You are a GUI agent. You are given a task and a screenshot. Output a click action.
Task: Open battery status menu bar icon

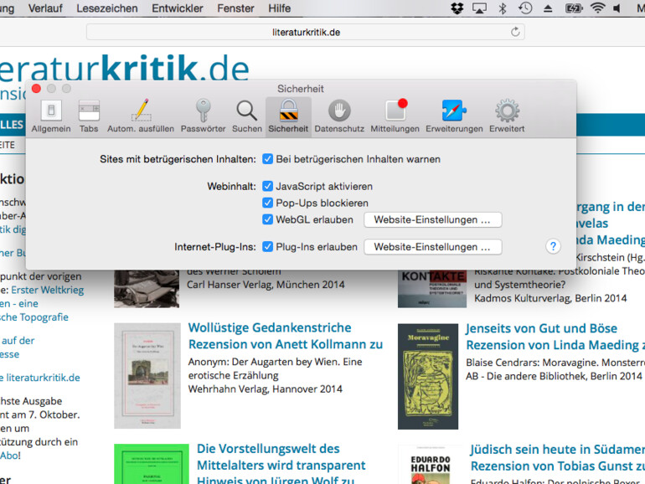(574, 8)
